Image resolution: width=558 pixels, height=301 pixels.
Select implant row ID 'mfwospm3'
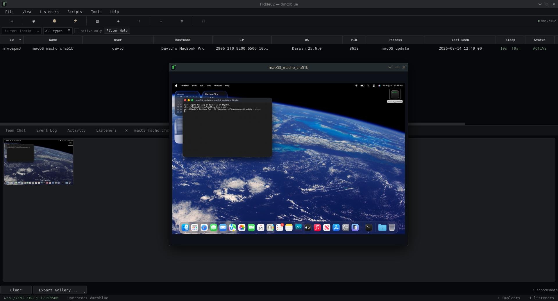click(12, 49)
